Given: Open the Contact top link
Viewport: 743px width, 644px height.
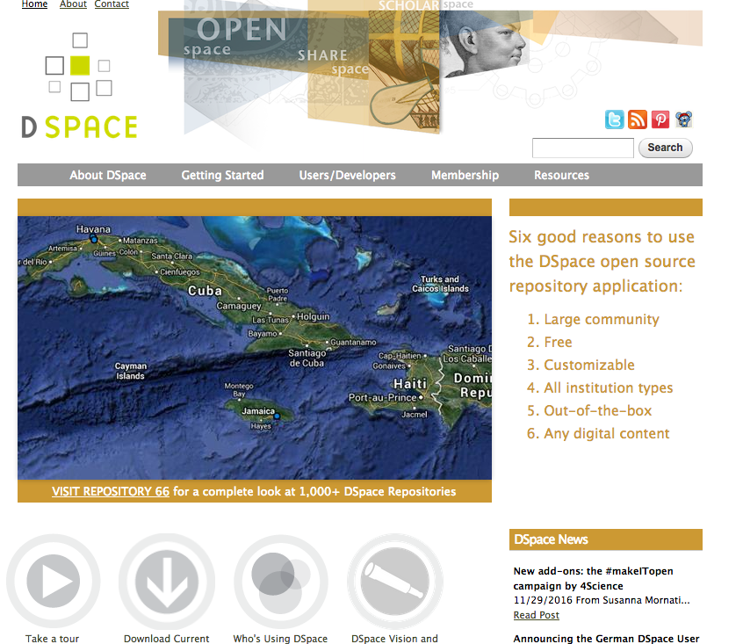Looking at the screenshot, I should pos(112,4).
